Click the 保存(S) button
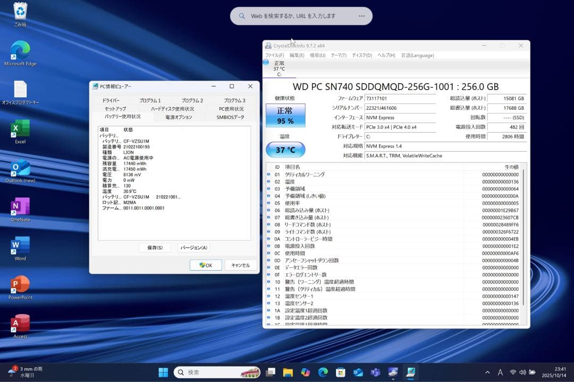The image size is (574, 382). pyautogui.click(x=155, y=247)
